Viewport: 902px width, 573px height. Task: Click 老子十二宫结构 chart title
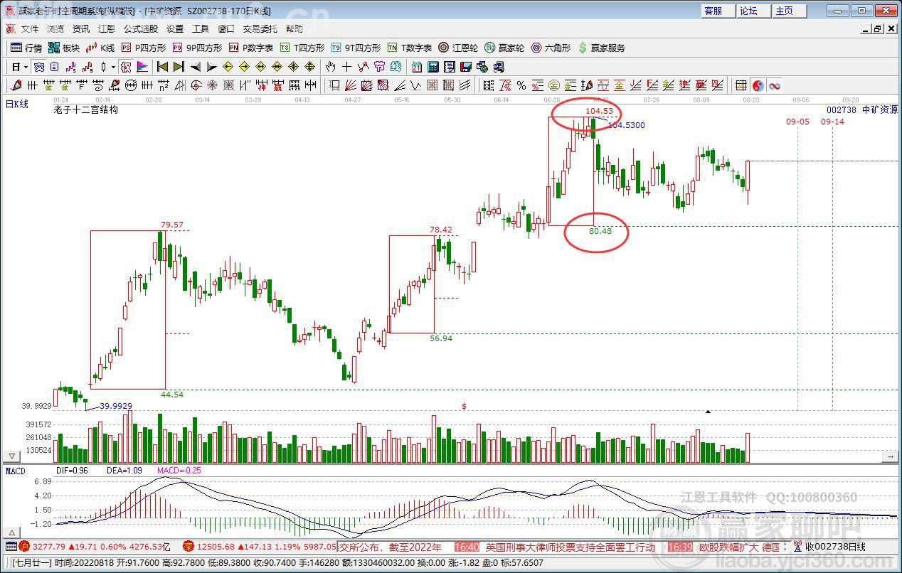pyautogui.click(x=85, y=110)
